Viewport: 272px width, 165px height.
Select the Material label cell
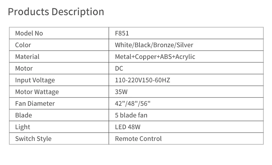pos(27,57)
